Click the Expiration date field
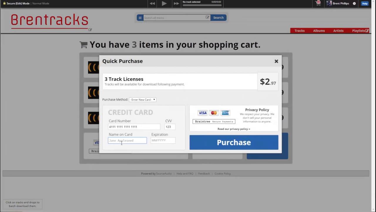The width and height of the screenshot is (376, 212). 163,140
